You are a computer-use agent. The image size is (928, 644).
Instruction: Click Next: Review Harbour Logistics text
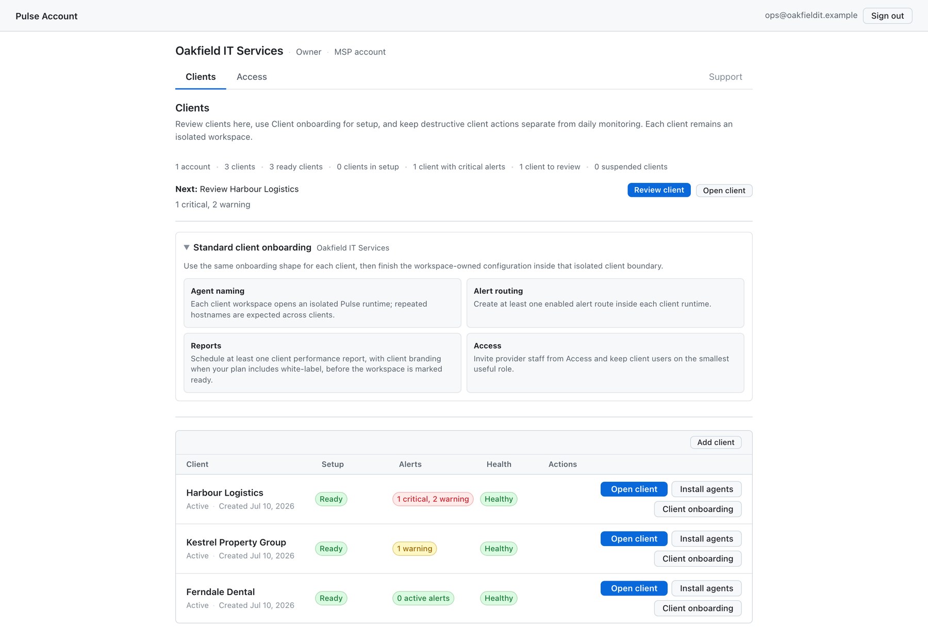coord(237,189)
